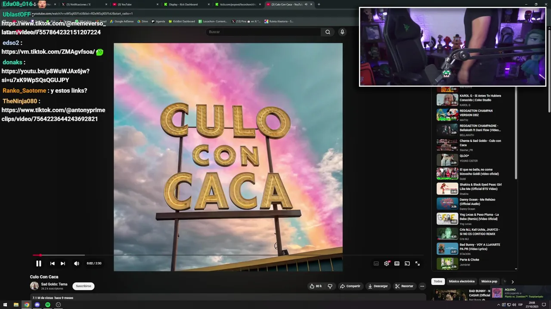551x309 pixels.
Task: Play QLOO* by YOUNG CISTER
Action: 469,160
